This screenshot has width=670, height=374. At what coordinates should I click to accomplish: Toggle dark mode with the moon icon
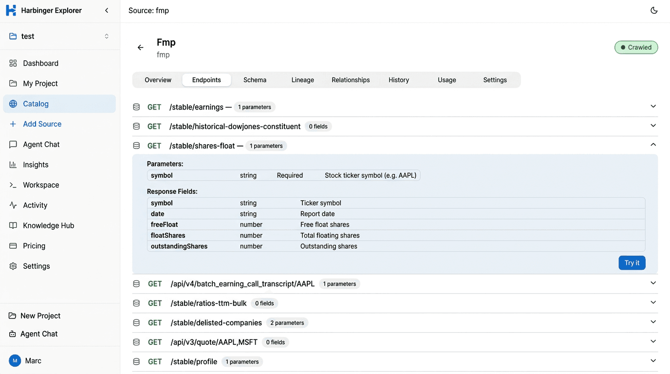pos(653,10)
